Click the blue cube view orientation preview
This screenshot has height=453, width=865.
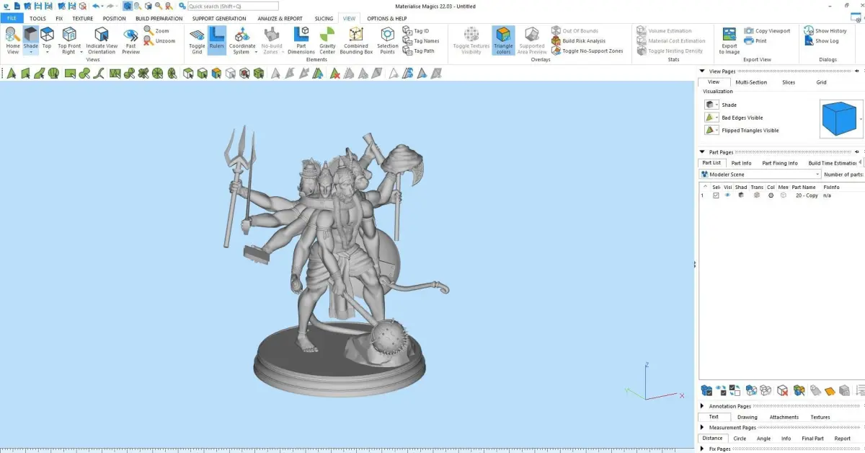tap(839, 118)
